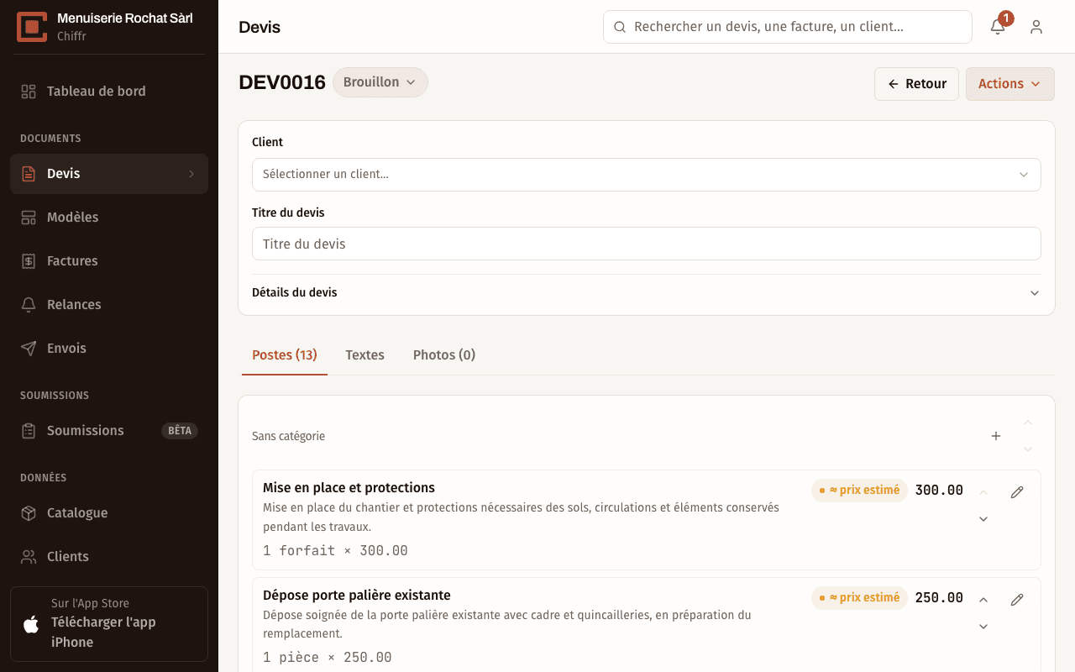
Task: Click the Clients people icon
Action: 29,557
